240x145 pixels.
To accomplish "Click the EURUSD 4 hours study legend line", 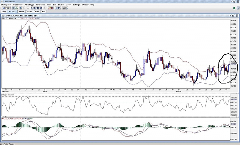I will pos(21,18).
